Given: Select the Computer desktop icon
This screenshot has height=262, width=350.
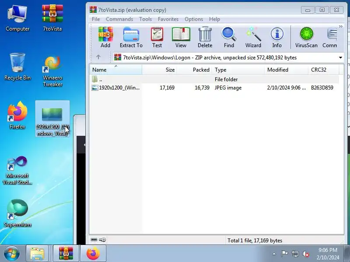Looking at the screenshot, I should pos(17,18).
